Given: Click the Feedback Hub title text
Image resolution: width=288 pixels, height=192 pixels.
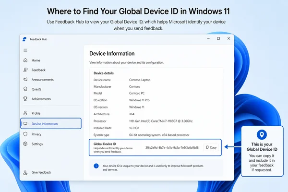Looking at the screenshot, I should pyautogui.click(x=38, y=39).
